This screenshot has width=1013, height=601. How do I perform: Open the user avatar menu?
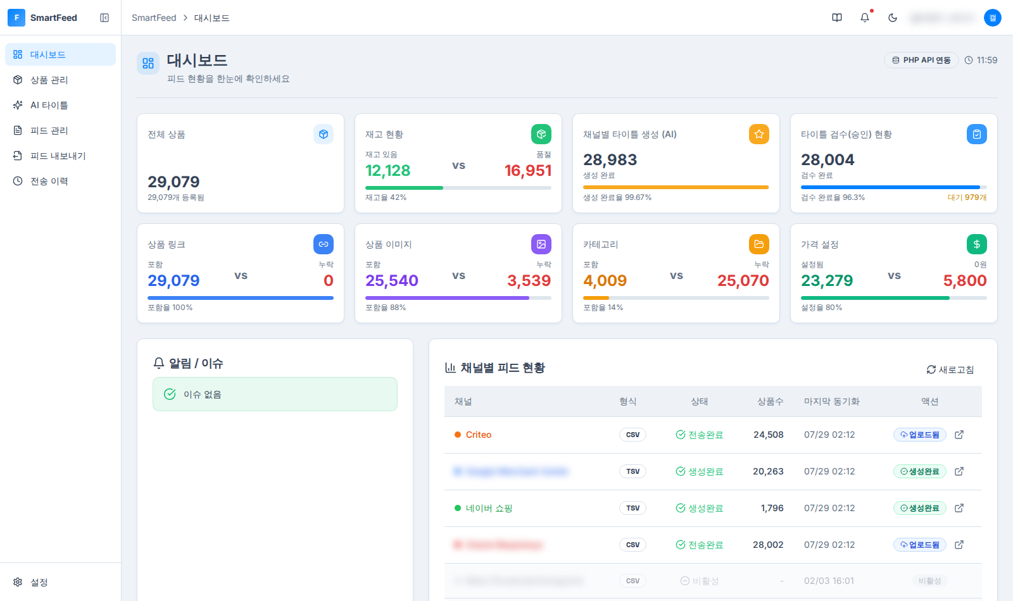[993, 18]
